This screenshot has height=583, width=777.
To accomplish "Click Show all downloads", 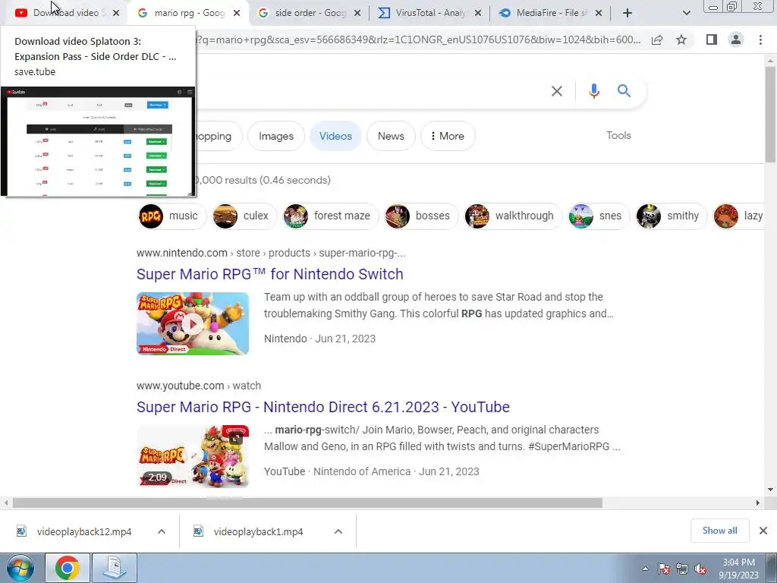I will [x=719, y=531].
